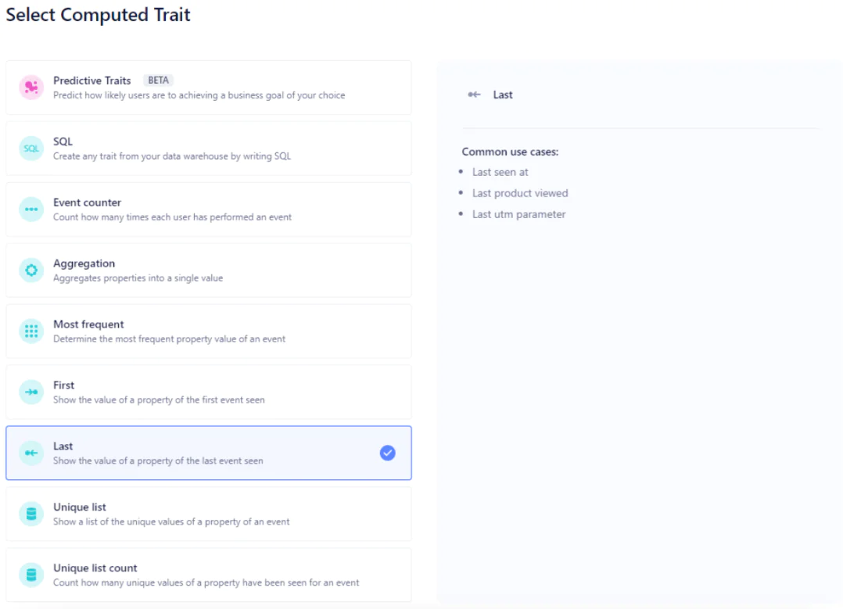Click the Aggregation icon
This screenshot has width=843, height=609.
pyautogui.click(x=31, y=270)
